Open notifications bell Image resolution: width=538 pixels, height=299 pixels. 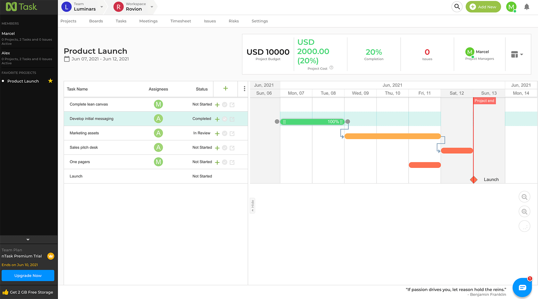pos(527,7)
